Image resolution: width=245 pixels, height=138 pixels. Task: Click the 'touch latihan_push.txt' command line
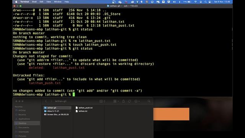tap(95, 45)
